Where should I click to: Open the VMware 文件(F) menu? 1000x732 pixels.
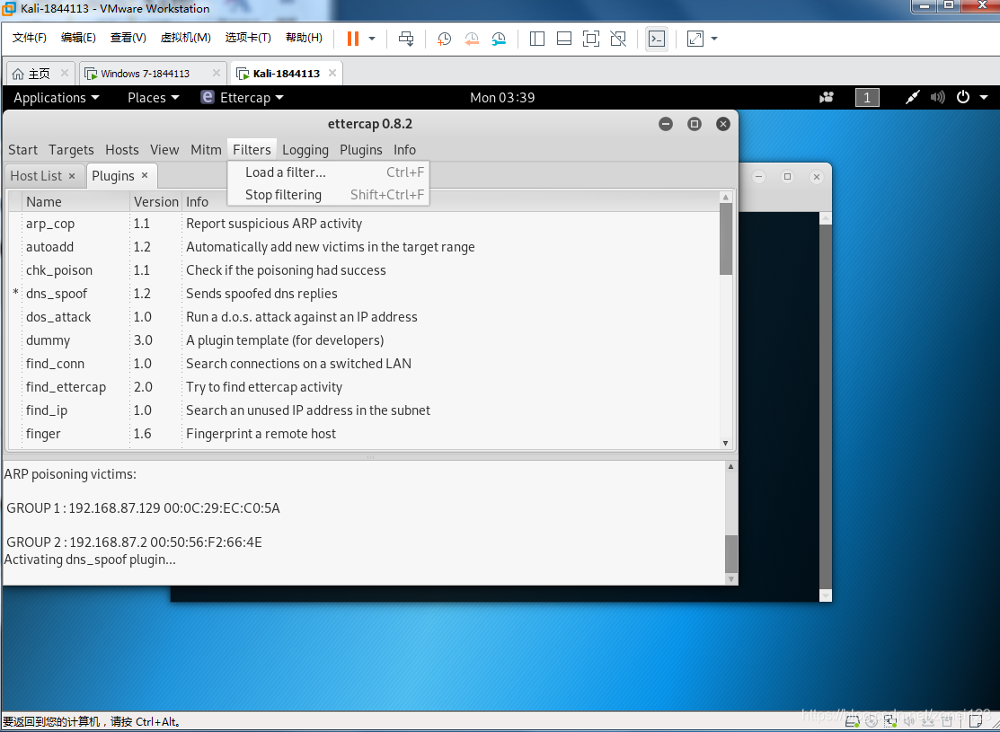coord(30,38)
